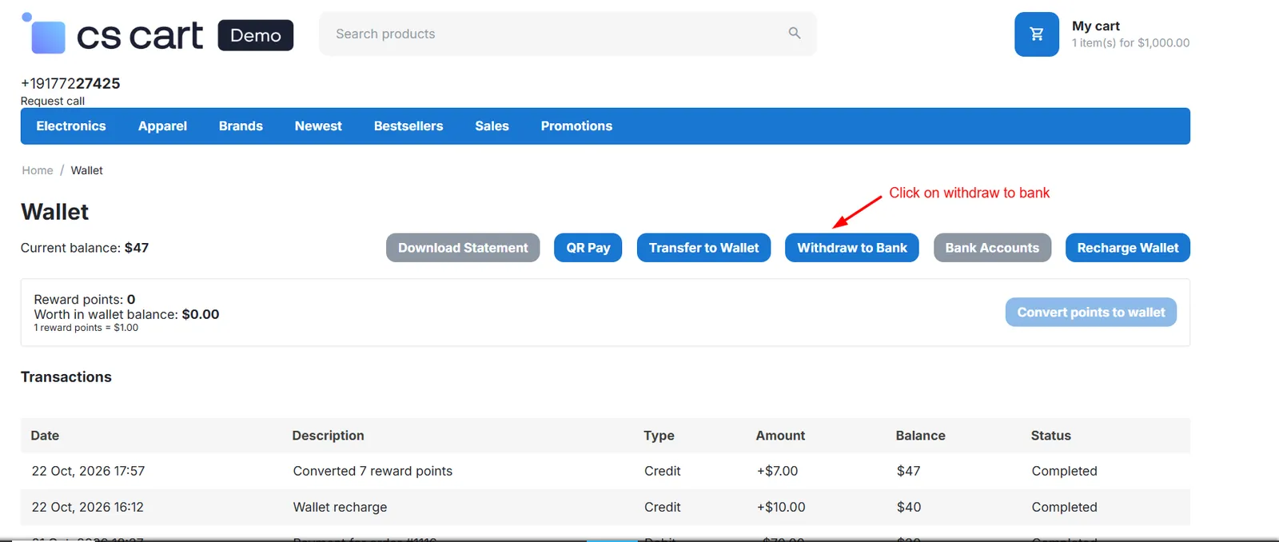Click the Download Statement button
The height and width of the screenshot is (542, 1279).
pos(463,248)
